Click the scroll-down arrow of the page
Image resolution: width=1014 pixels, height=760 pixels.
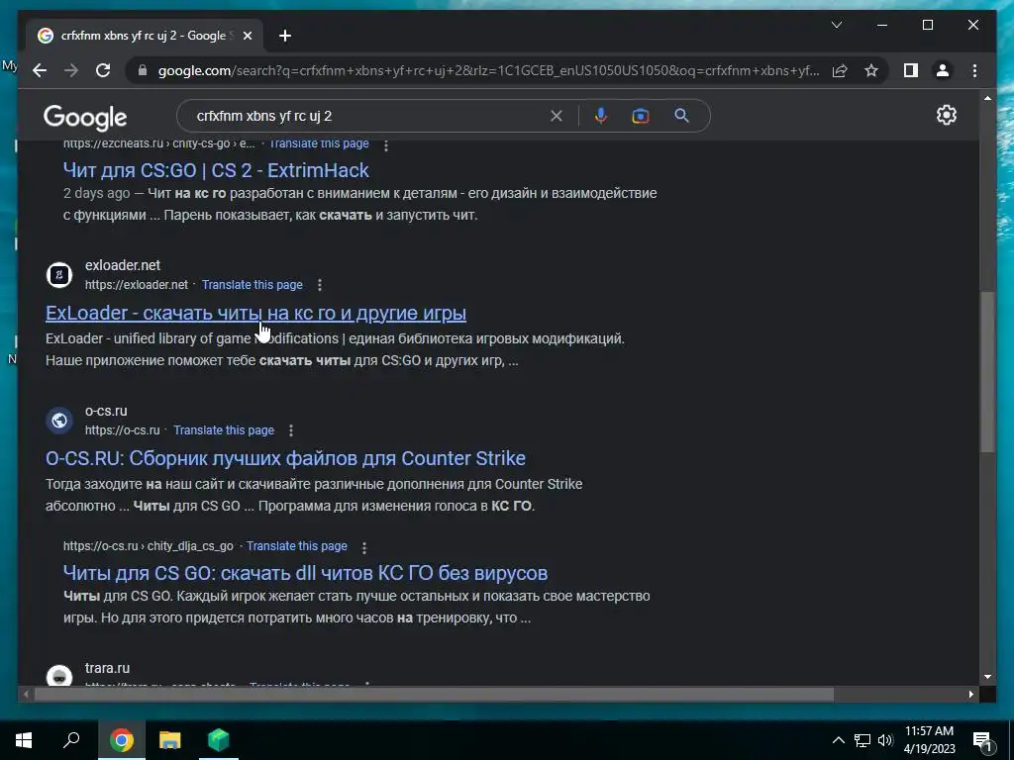point(987,677)
